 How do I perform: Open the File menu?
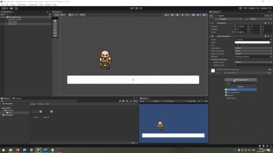tap(2, 5)
